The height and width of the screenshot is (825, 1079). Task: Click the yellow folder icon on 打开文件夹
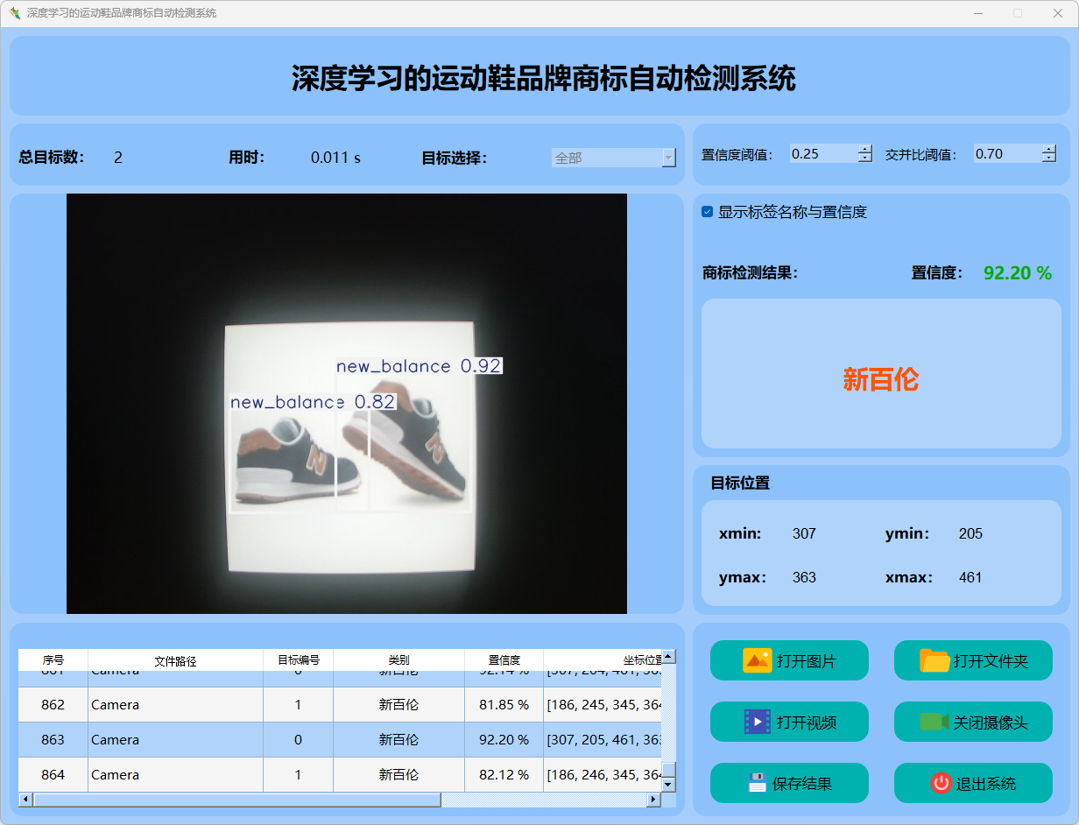coord(934,660)
